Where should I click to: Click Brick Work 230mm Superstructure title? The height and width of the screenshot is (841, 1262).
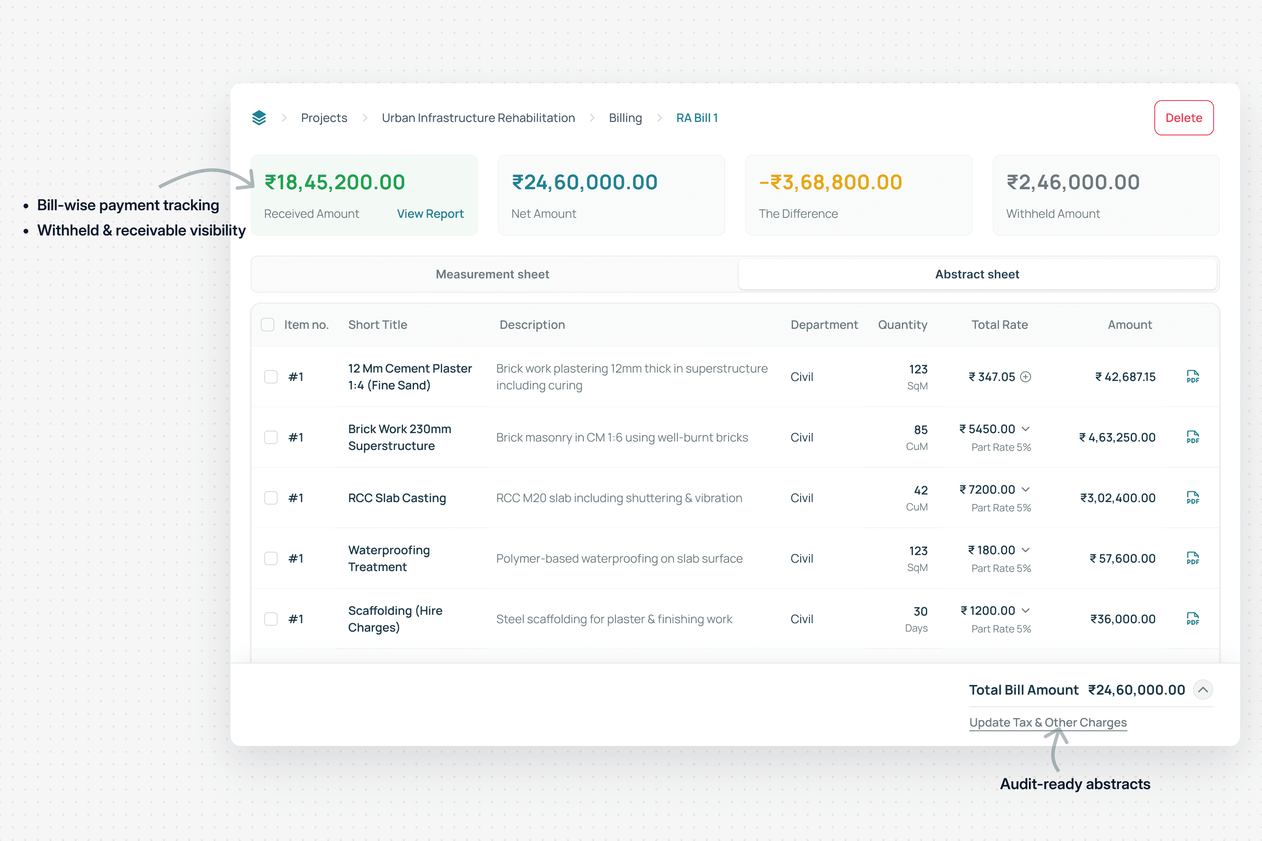[x=400, y=437]
